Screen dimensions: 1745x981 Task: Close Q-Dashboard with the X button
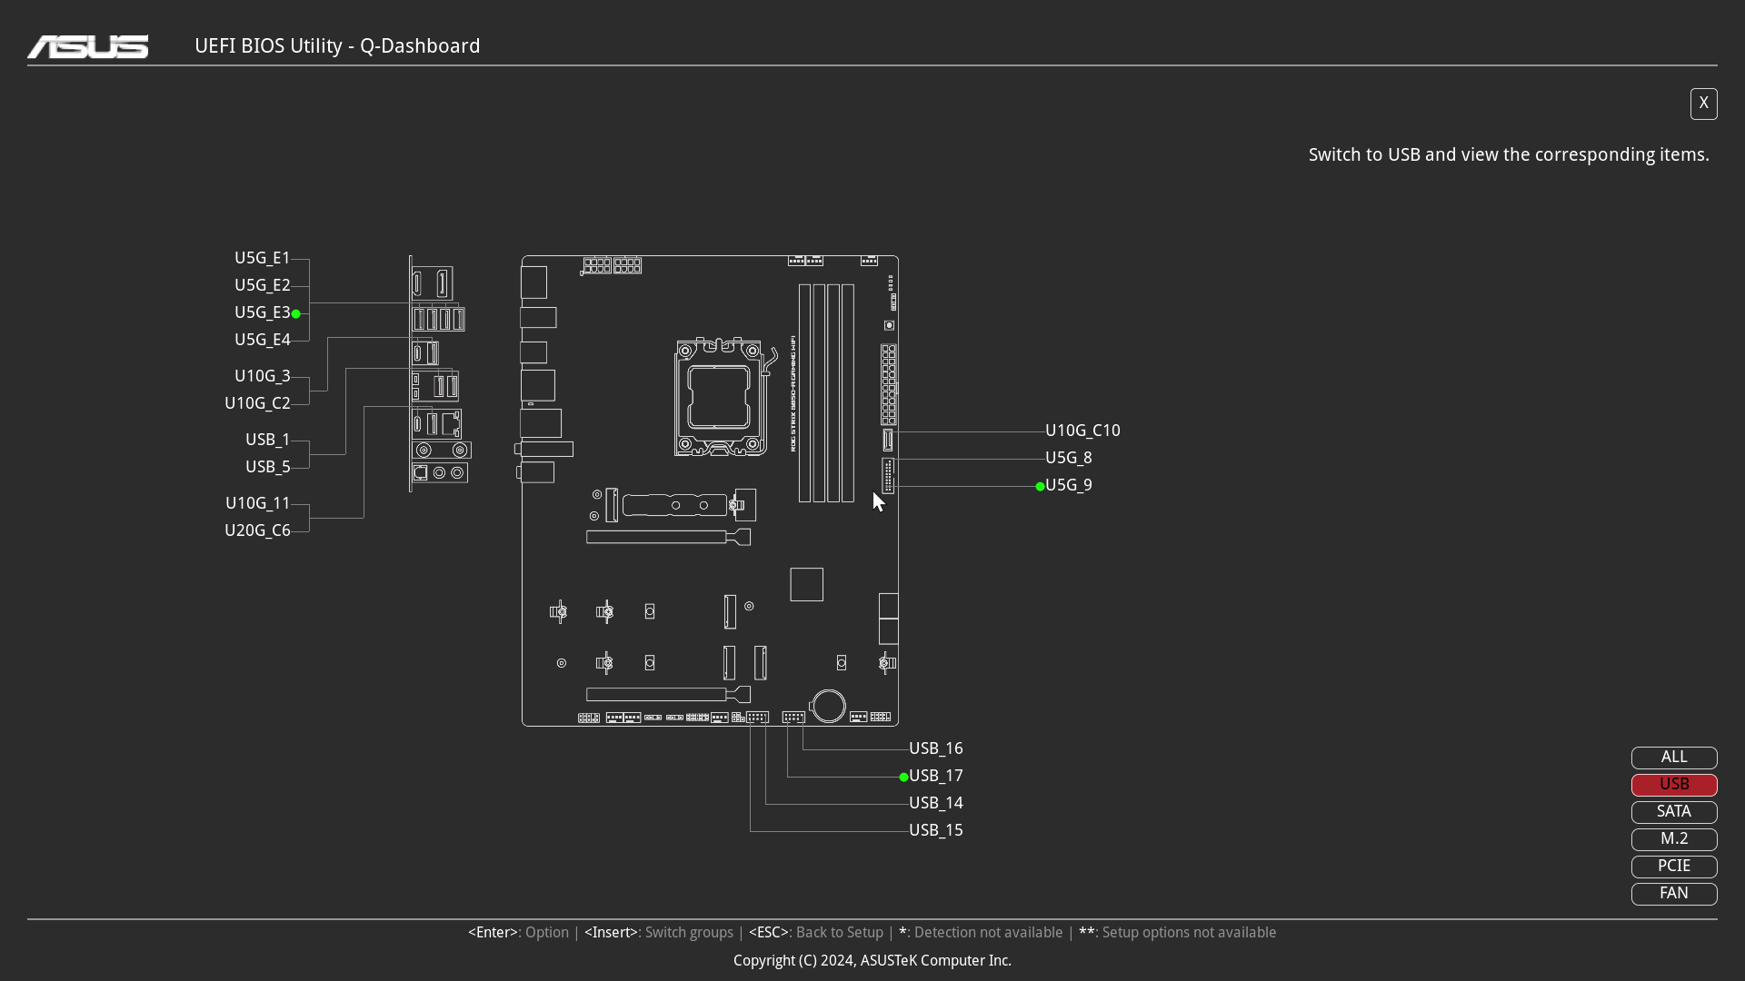click(x=1703, y=104)
